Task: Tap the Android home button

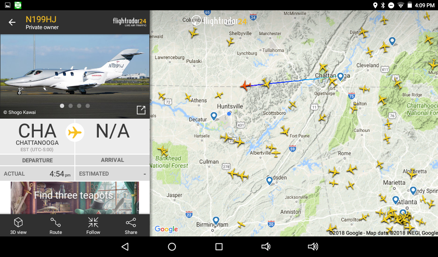Action: point(172,247)
